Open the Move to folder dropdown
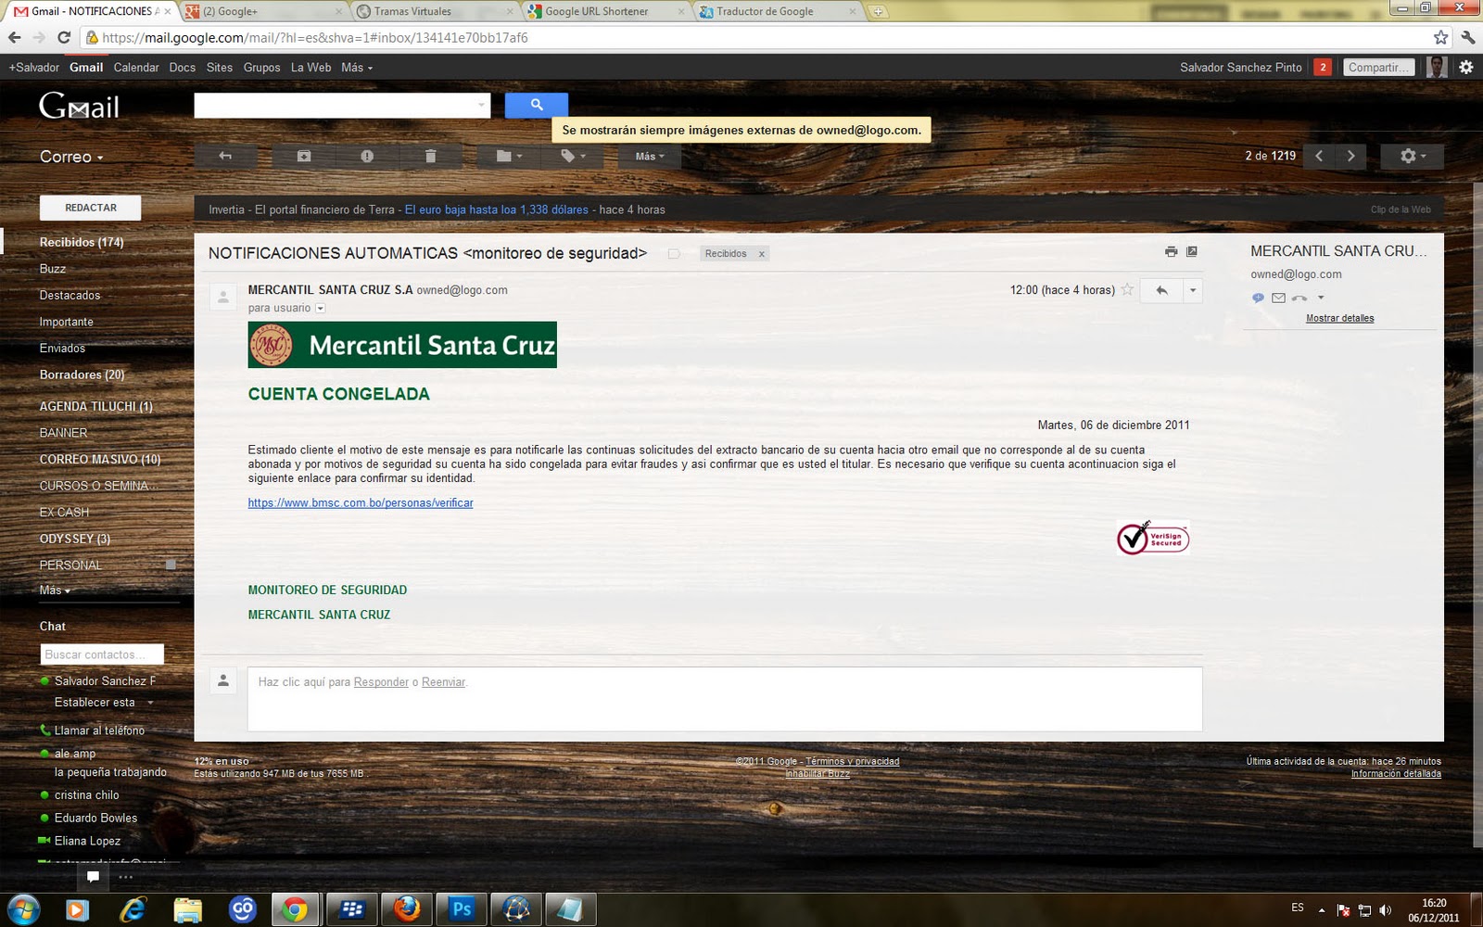The height and width of the screenshot is (927, 1483). click(x=509, y=156)
